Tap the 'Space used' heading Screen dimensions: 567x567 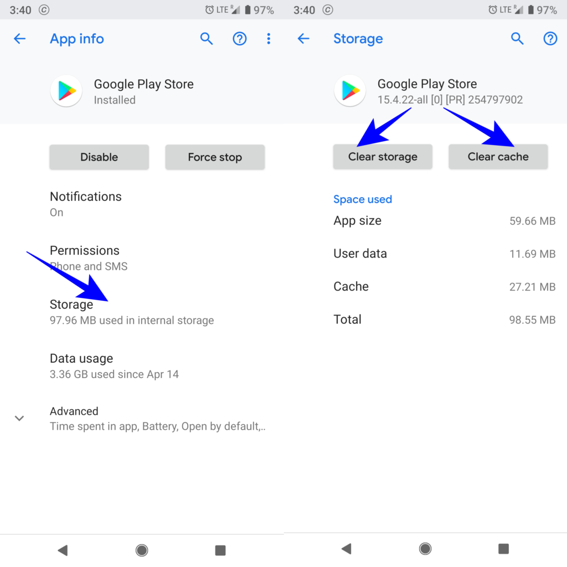(363, 199)
